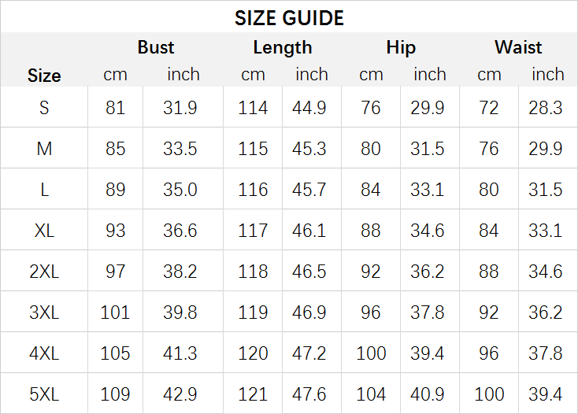Select the 3XL size row label
The width and height of the screenshot is (578, 414).
click(x=44, y=312)
